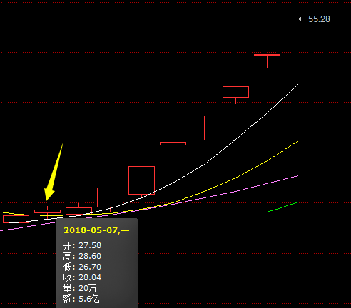Click the turnover 5.6亿 value
Viewport: 351px width, 308px height.
[89, 299]
